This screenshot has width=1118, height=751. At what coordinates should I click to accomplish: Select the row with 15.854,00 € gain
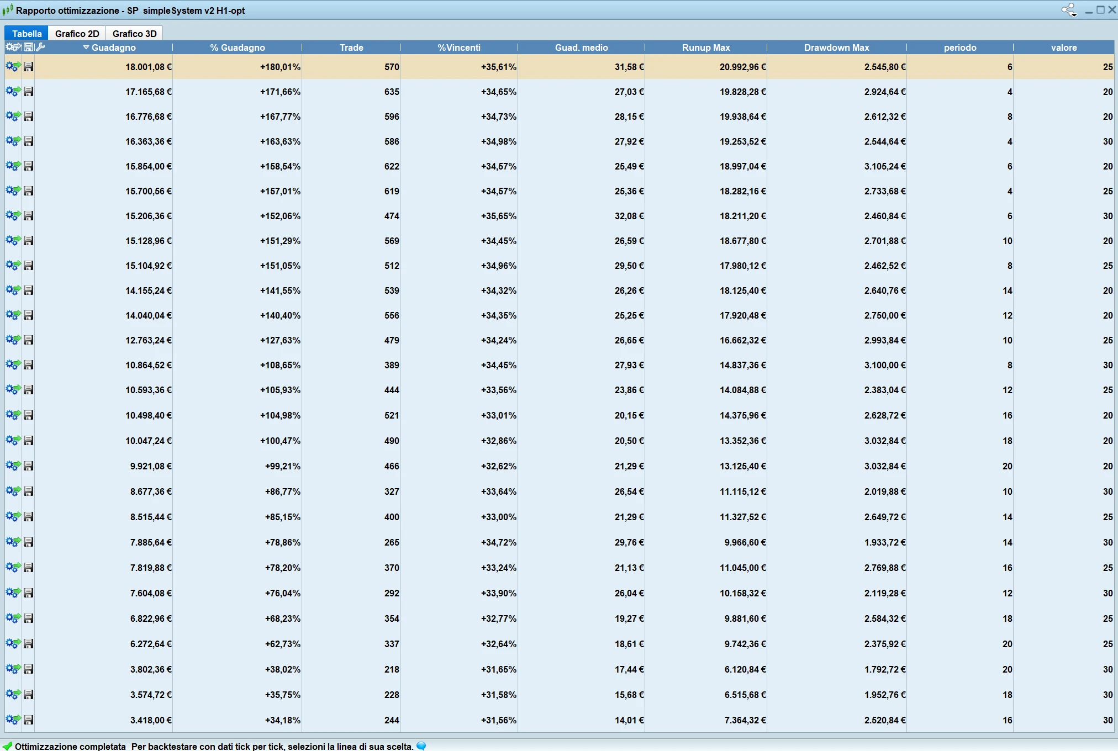pyautogui.click(x=559, y=166)
